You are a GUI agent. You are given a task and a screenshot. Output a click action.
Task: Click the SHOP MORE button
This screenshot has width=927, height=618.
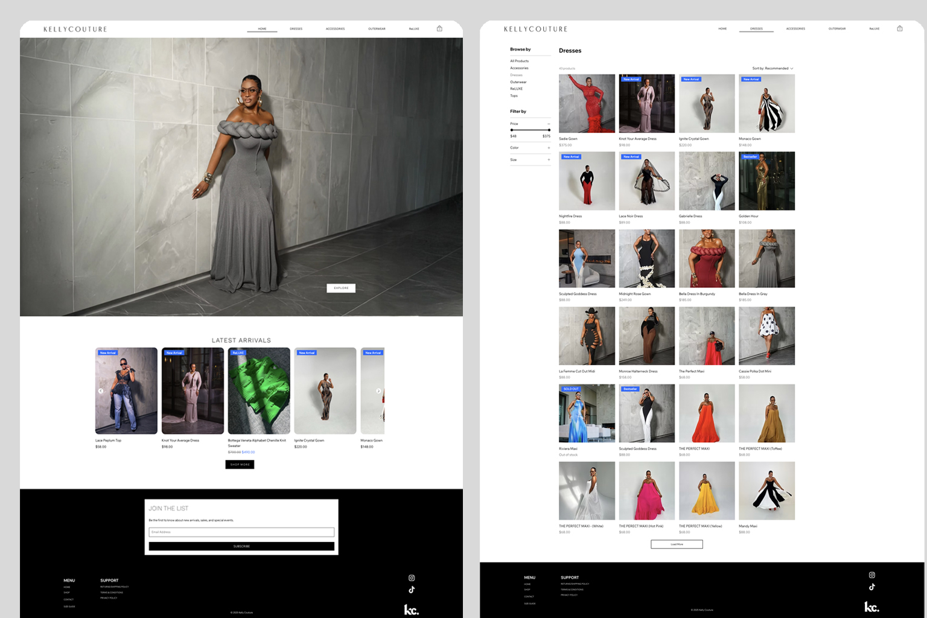[x=240, y=464]
